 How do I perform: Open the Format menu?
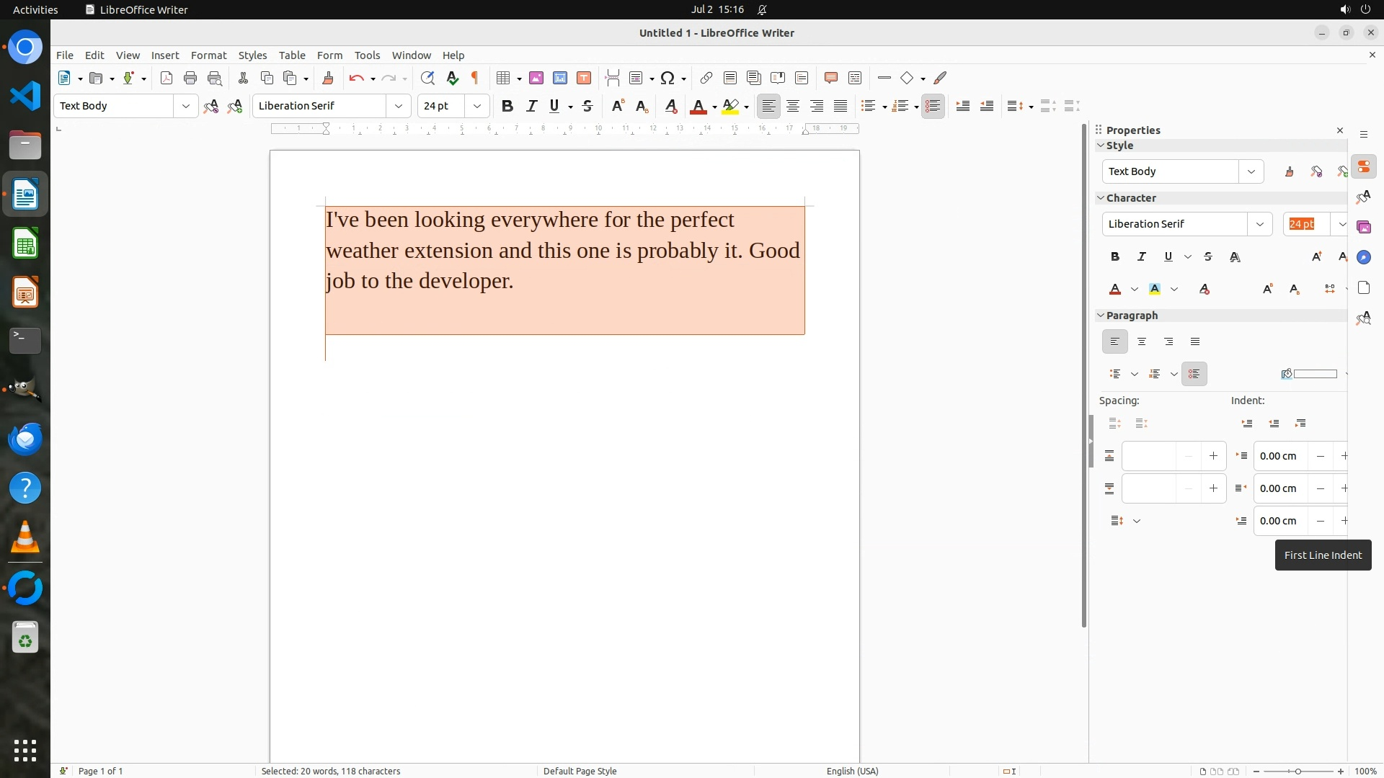208,55
